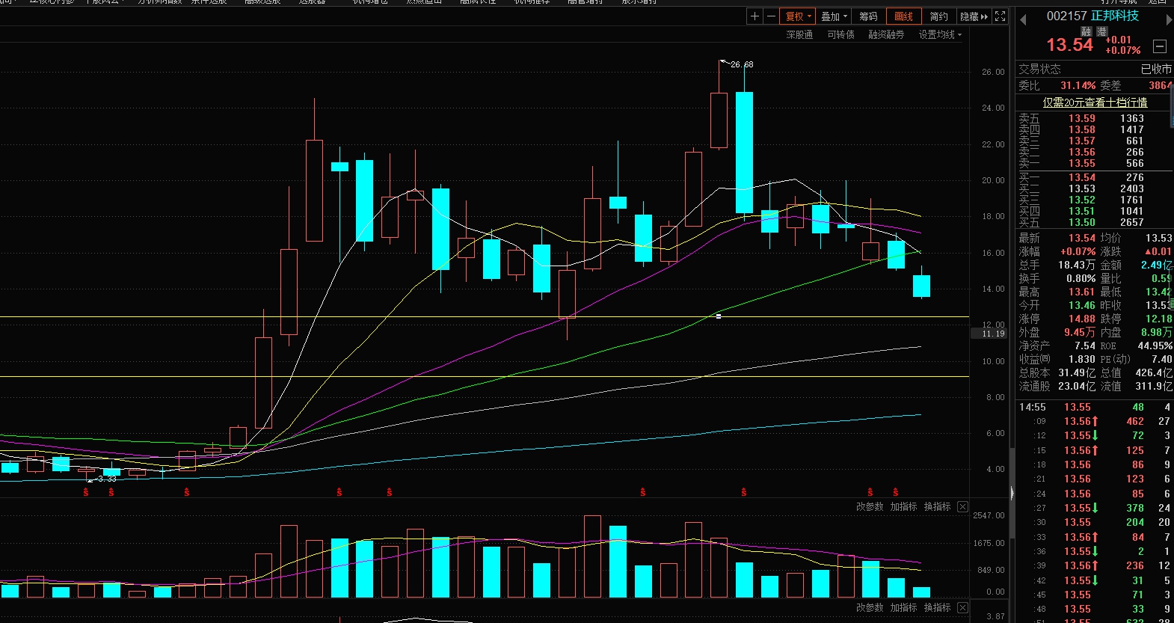Click the 14:55 trade tick row
The width and height of the screenshot is (1174, 623).
[1095, 407]
